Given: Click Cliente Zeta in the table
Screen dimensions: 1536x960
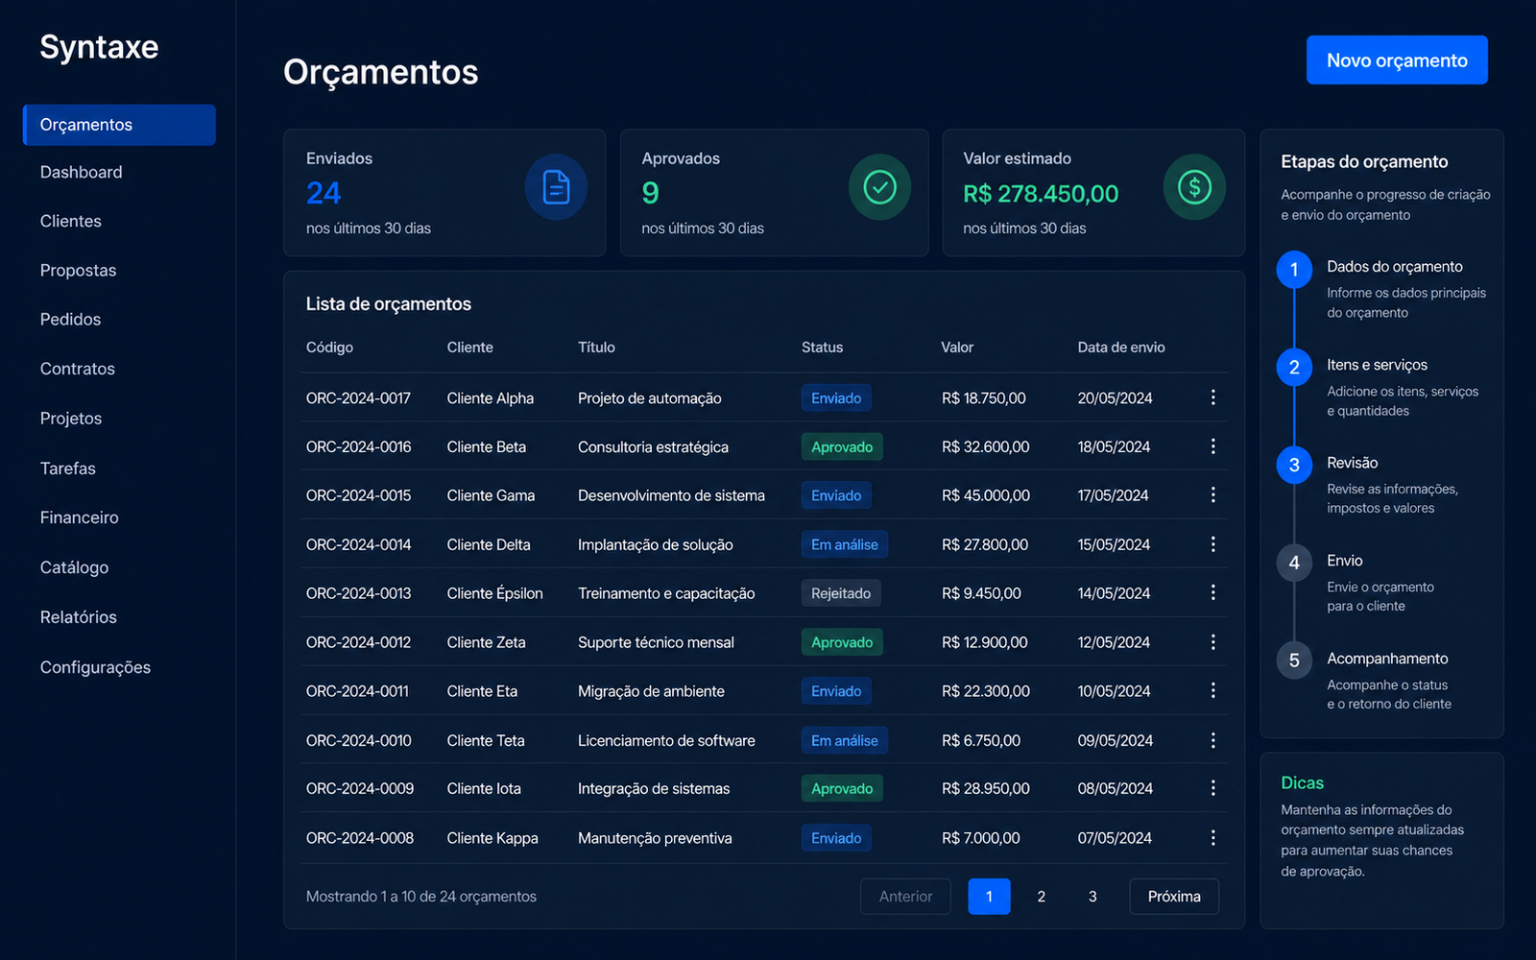Looking at the screenshot, I should (x=487, y=642).
